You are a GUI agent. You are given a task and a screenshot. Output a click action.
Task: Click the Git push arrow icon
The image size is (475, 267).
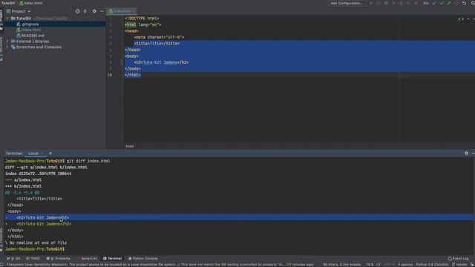[x=448, y=3]
